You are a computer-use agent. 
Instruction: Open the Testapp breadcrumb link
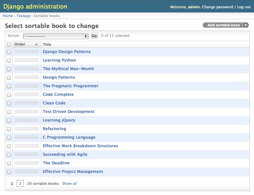click(x=23, y=16)
